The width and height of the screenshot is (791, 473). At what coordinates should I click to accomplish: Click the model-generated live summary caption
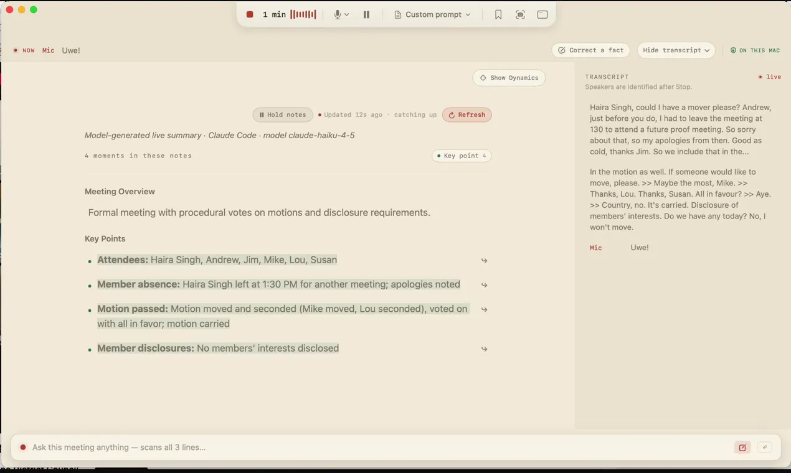(219, 135)
